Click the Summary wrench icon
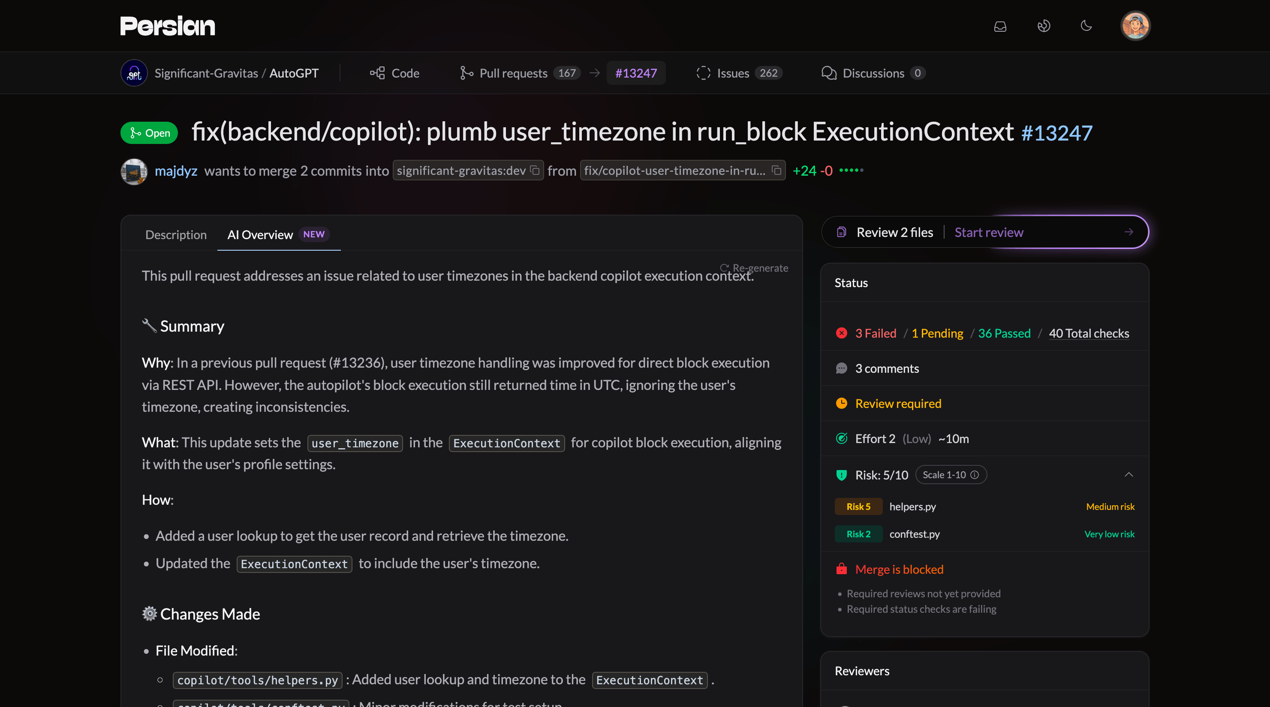1270x707 pixels. (149, 325)
